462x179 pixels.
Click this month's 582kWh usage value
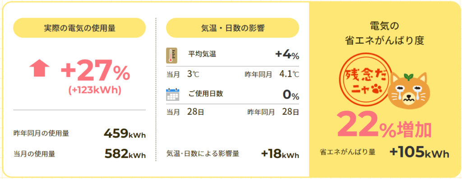[x=125, y=154]
